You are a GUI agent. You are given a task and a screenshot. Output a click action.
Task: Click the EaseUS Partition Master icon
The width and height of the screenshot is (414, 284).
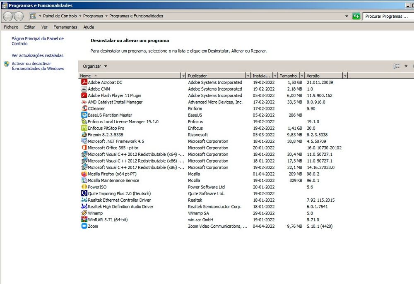(84, 115)
